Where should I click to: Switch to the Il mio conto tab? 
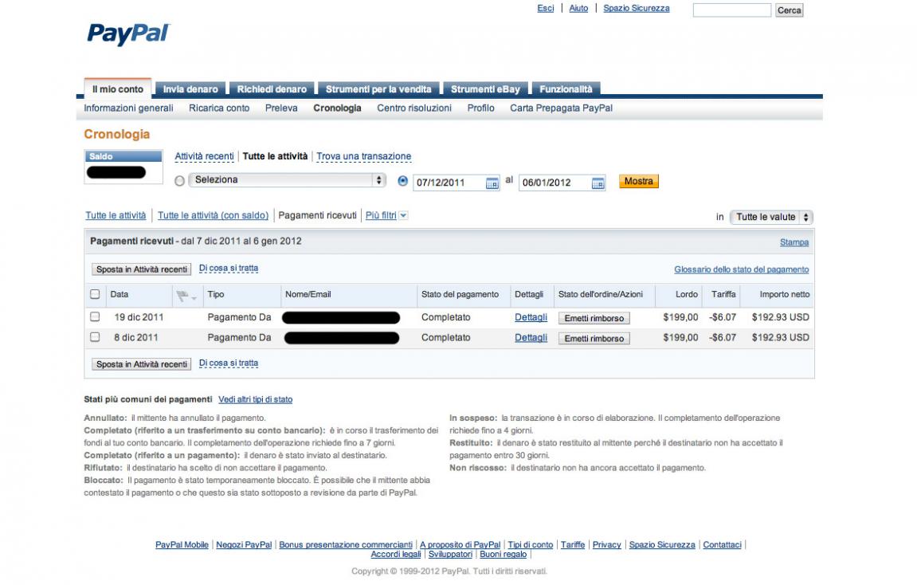click(x=118, y=89)
